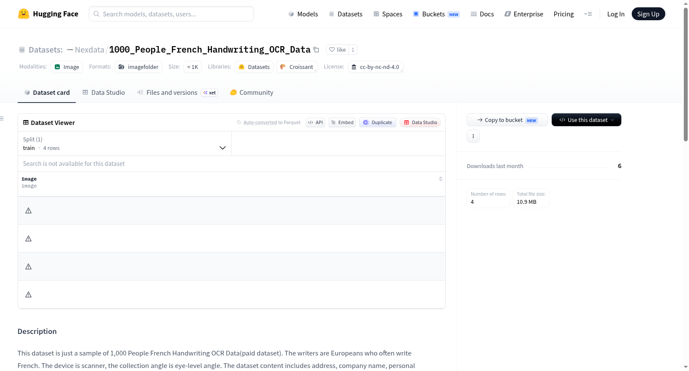Switch to the Dataset card tab
Image resolution: width=689 pixels, height=371 pixels.
(47, 93)
